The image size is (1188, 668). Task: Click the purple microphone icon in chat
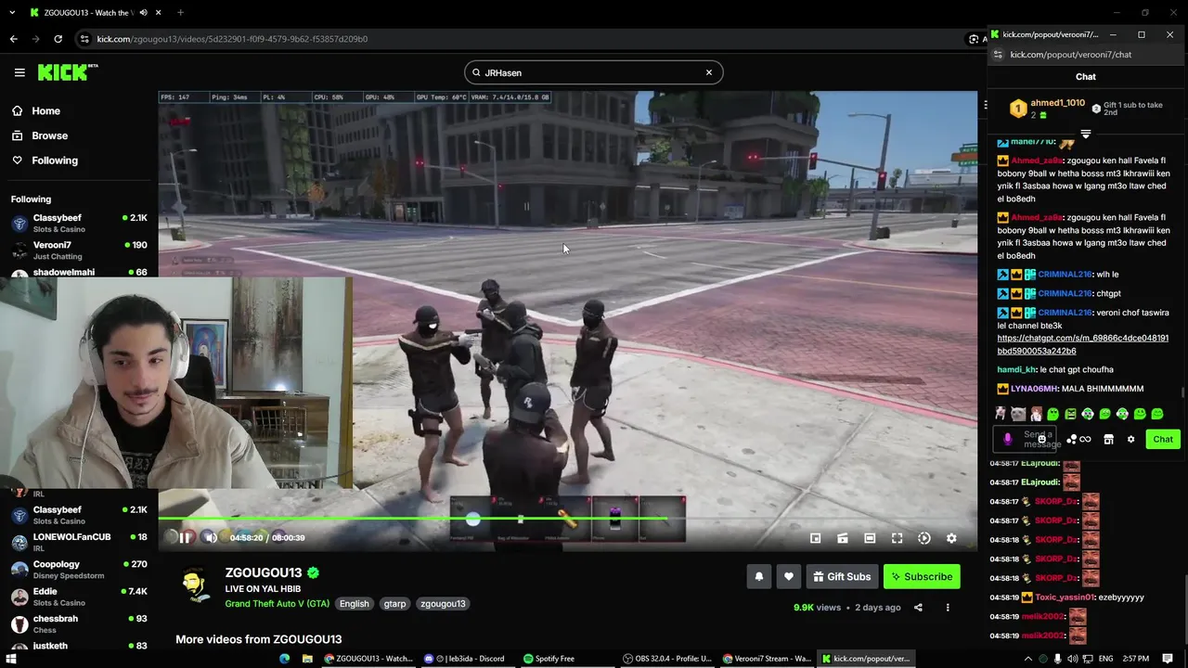pos(1008,439)
